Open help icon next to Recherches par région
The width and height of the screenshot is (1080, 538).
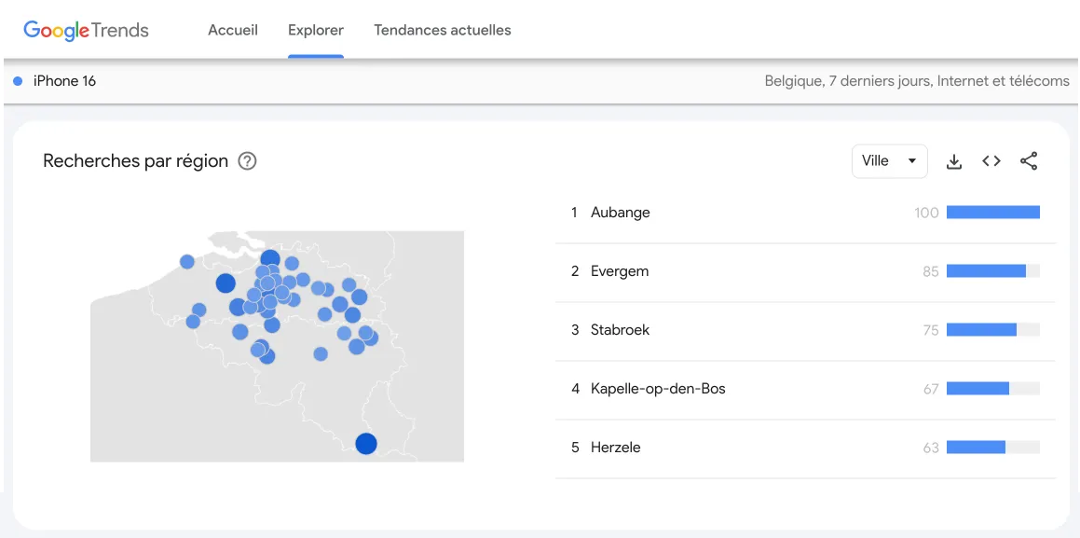pos(247,161)
